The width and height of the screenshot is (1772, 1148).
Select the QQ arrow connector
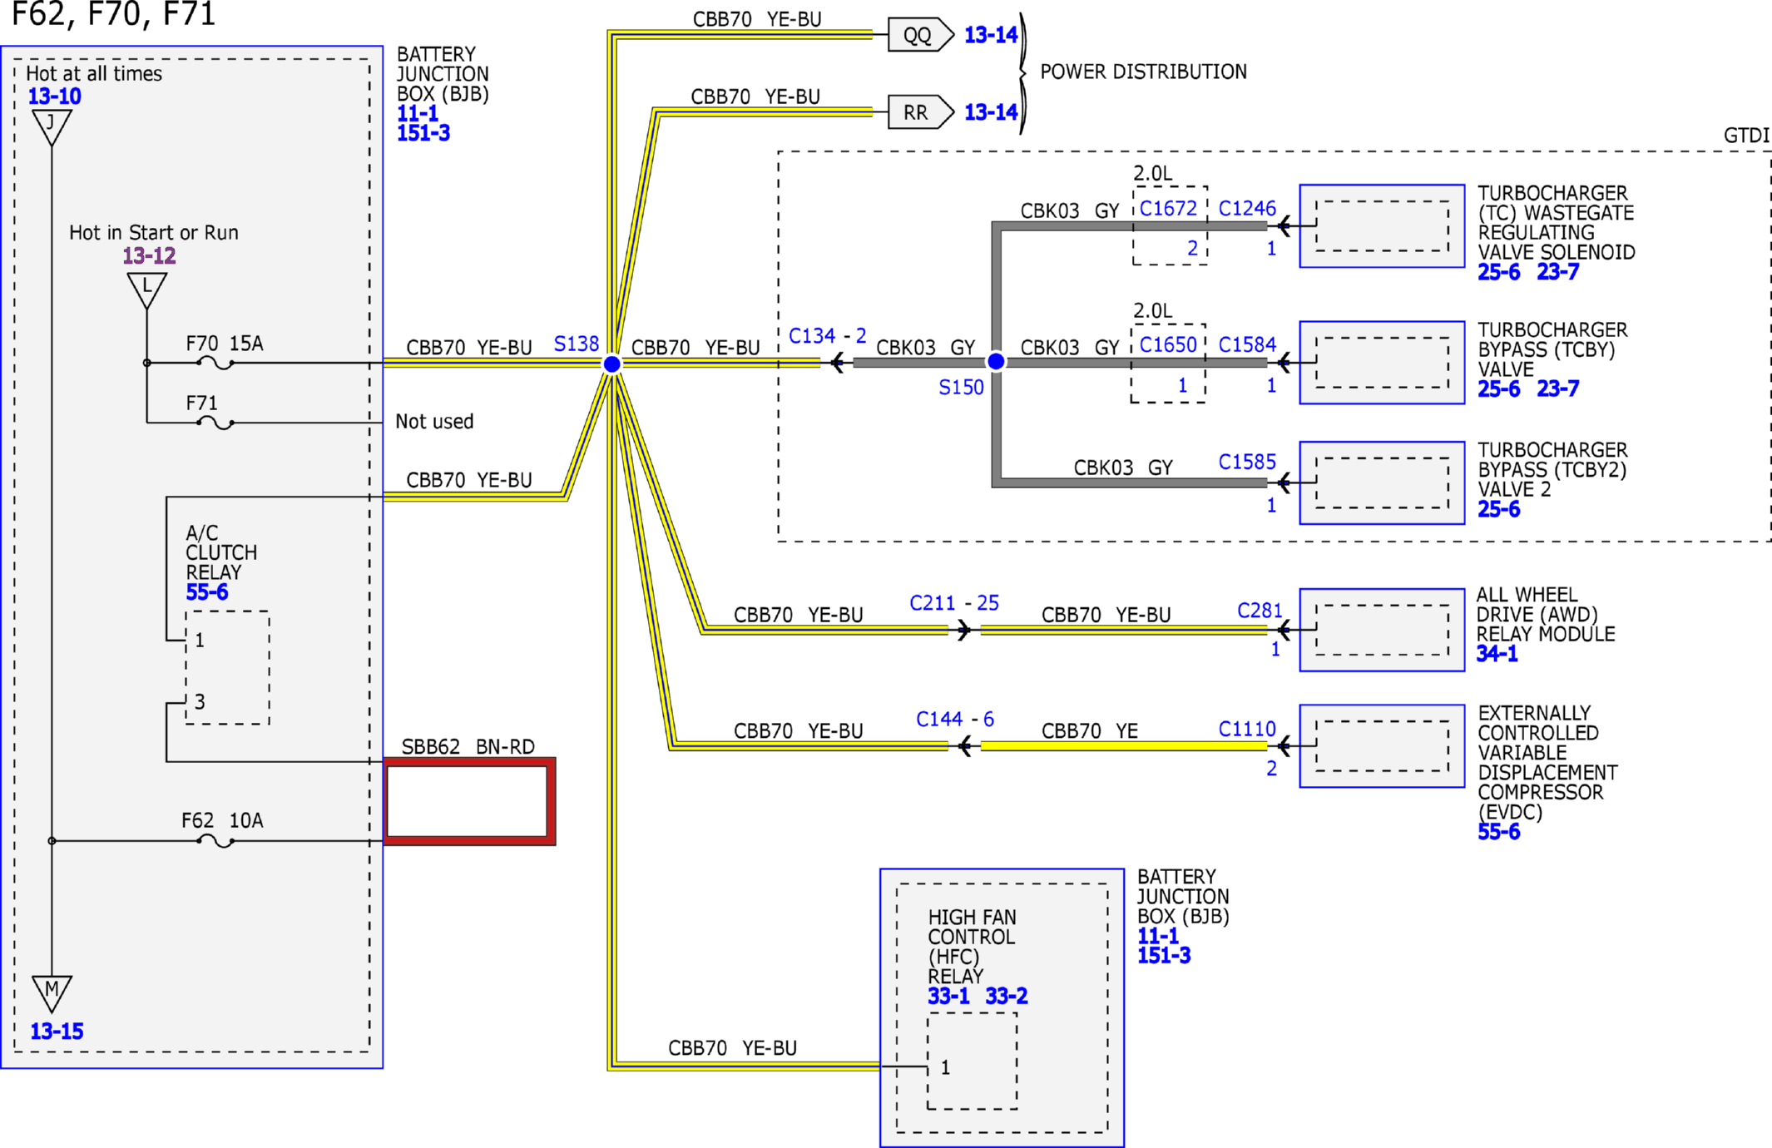tap(920, 35)
